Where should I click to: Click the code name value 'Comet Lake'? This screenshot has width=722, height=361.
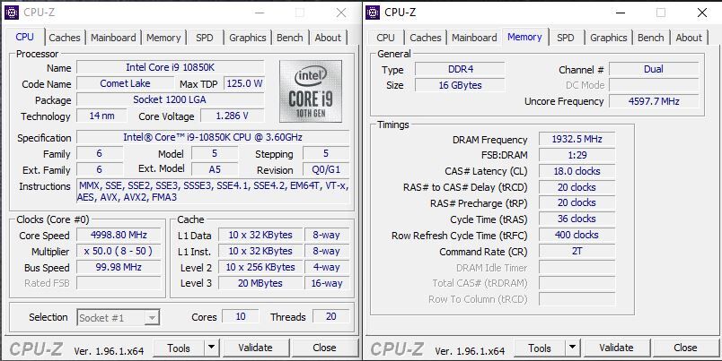point(125,83)
